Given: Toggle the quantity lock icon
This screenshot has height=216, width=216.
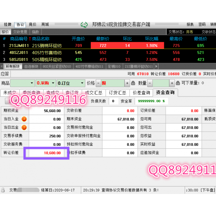Looking at the screenshot, I should coord(178,83).
